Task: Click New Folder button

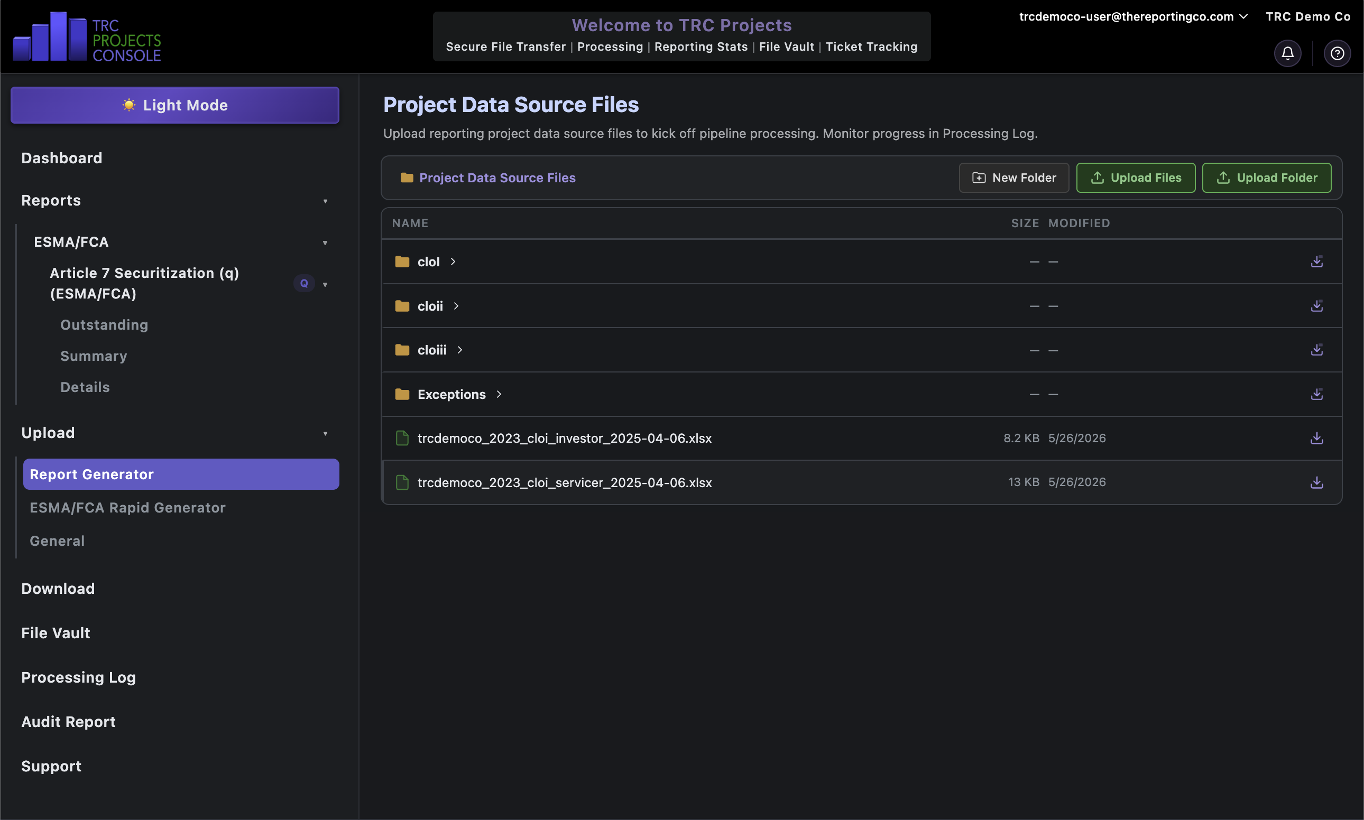Action: [1013, 178]
